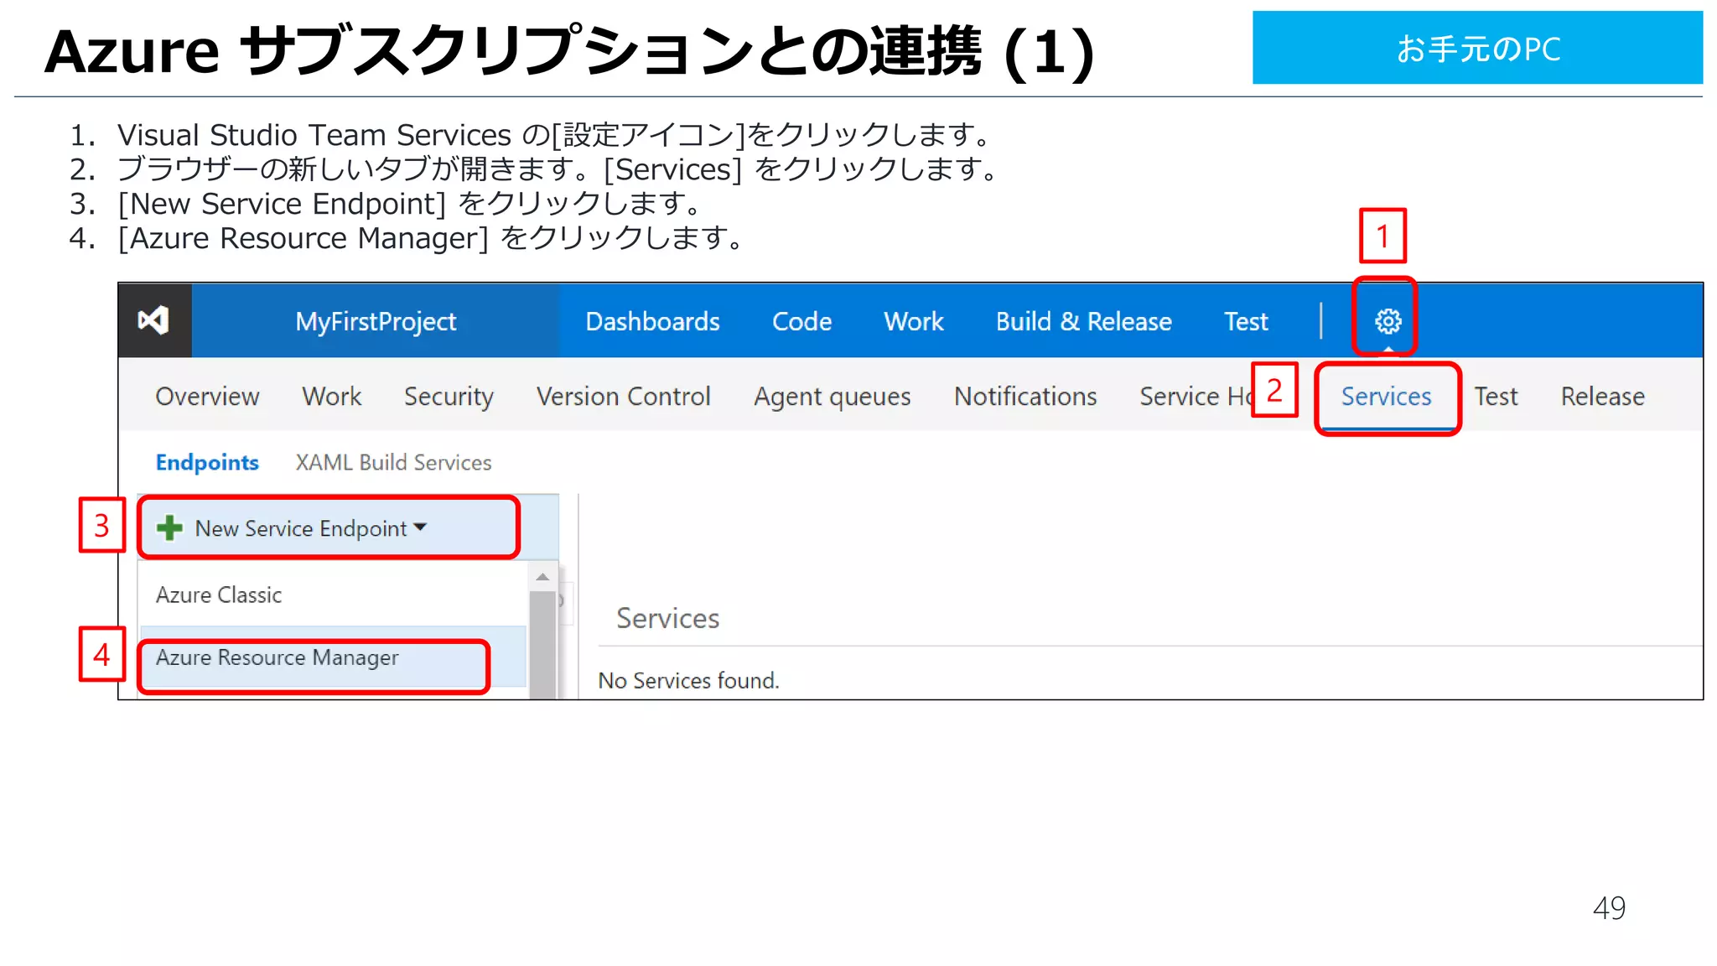1717x966 pixels.
Task: Switch to the Work settings tab
Action: 331,396
